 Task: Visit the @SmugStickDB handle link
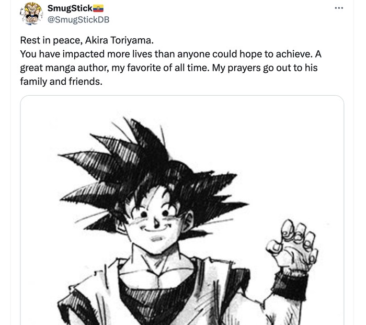click(x=78, y=20)
